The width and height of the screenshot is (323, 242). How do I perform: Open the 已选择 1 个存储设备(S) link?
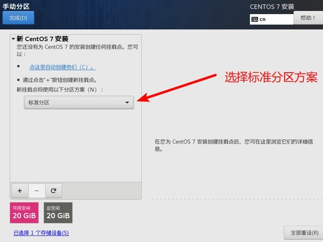pos(41,233)
